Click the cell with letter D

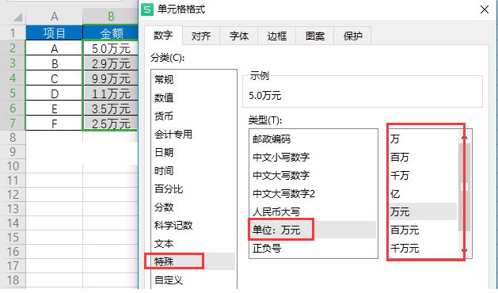tap(55, 93)
